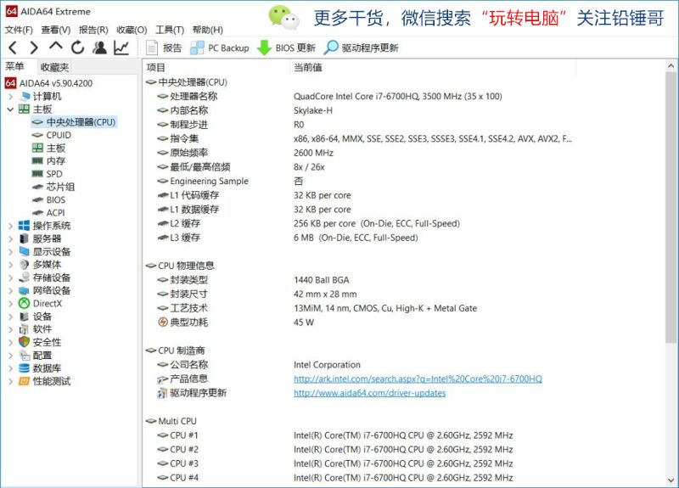The height and width of the screenshot is (488, 679).
Task: Open the 文件(F) menu
Action: pyautogui.click(x=19, y=30)
